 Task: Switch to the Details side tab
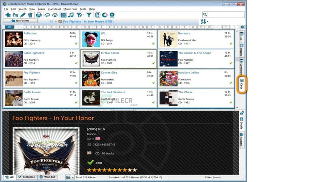242,123
